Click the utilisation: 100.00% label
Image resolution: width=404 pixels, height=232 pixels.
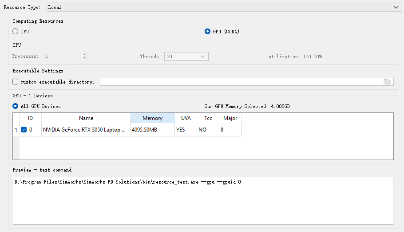[295, 56]
